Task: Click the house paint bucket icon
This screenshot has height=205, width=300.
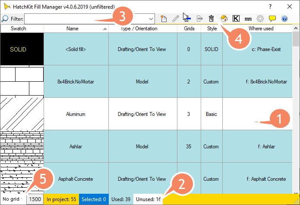Action: pos(224,19)
